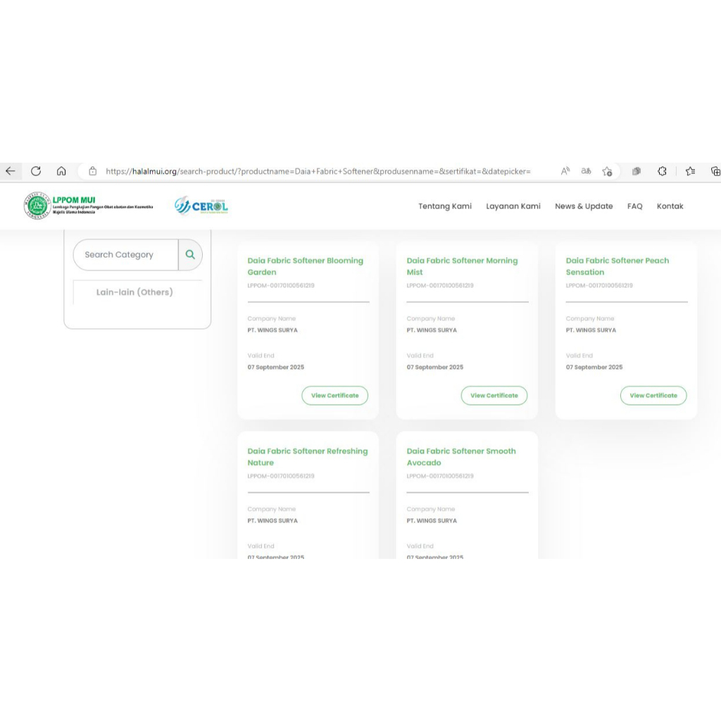This screenshot has width=721, height=721.
Task: Go to the browser home page icon
Action: click(x=61, y=171)
